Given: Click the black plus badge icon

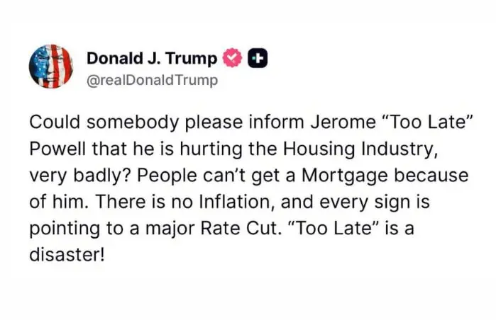Looking at the screenshot, I should pos(258,58).
